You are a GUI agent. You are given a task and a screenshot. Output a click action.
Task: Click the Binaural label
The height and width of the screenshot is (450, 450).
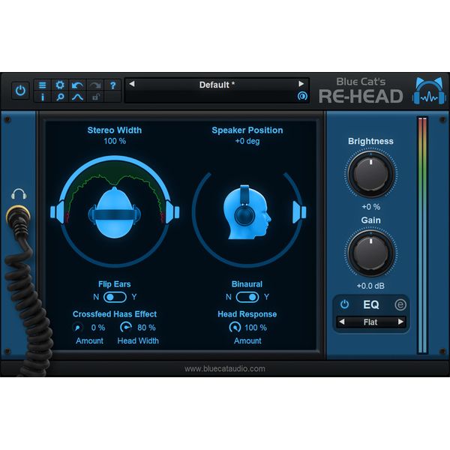247,284
